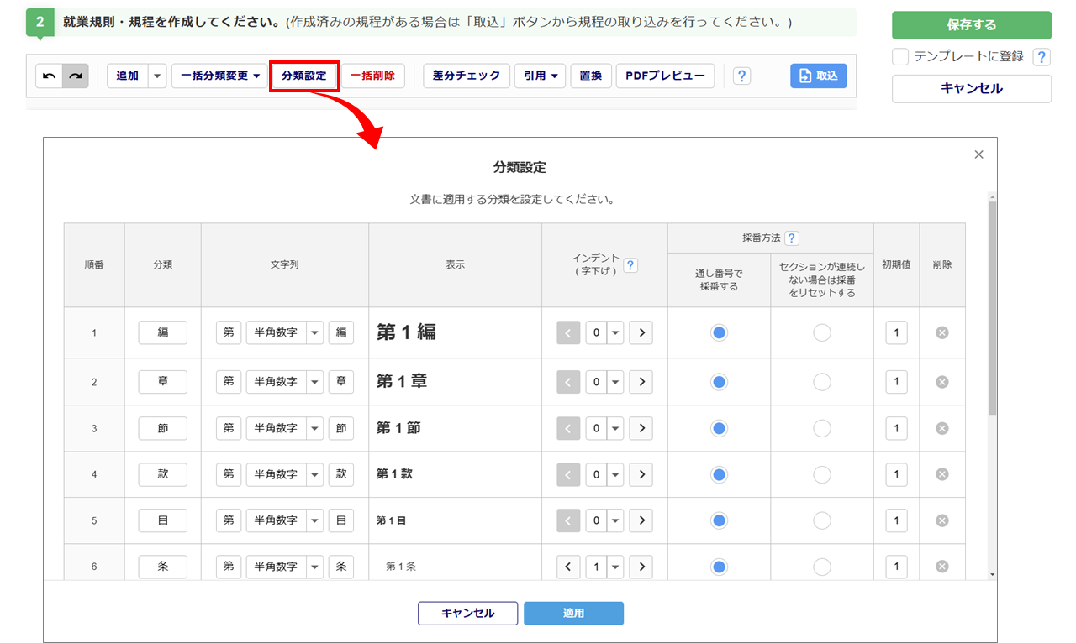The width and height of the screenshot is (1076, 643).
Task: Click the undo arrow icon
Action: [x=49, y=76]
